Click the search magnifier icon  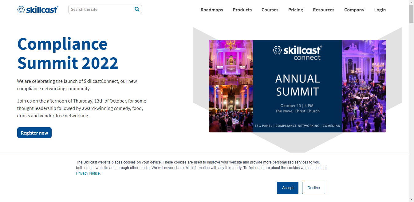tap(137, 9)
